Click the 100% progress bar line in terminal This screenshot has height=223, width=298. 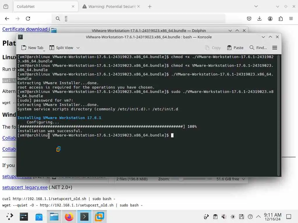107,127
